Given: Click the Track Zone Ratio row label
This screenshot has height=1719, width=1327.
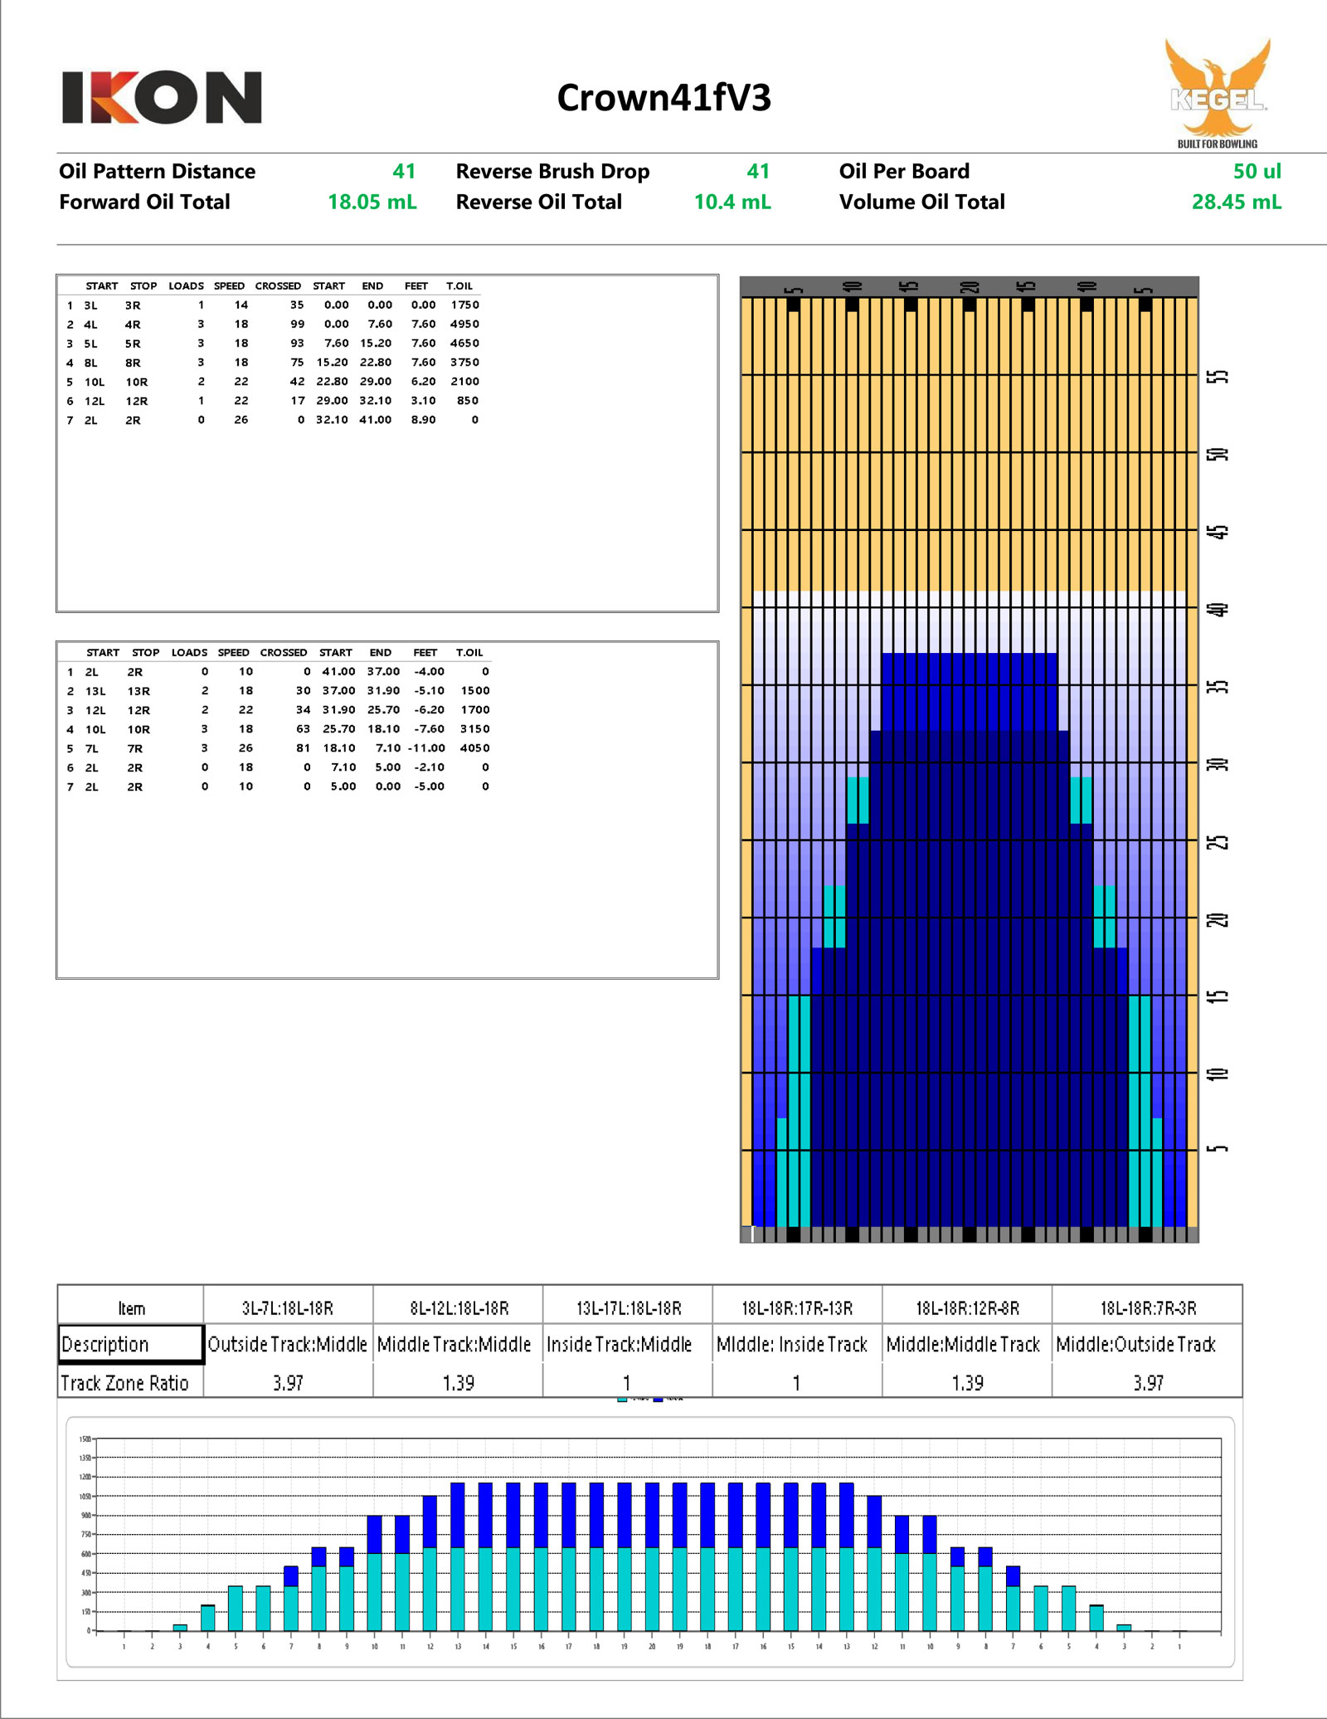Looking at the screenshot, I should point(125,1383).
